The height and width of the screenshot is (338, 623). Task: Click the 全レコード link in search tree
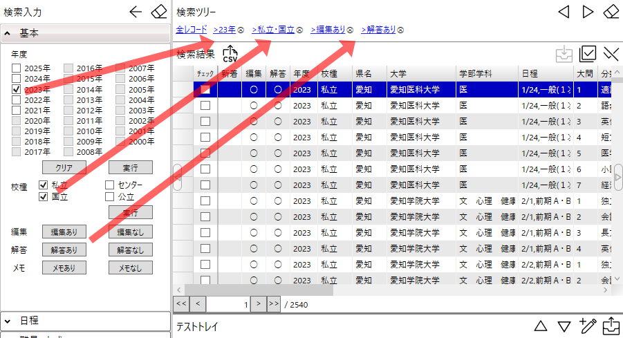coord(192,30)
